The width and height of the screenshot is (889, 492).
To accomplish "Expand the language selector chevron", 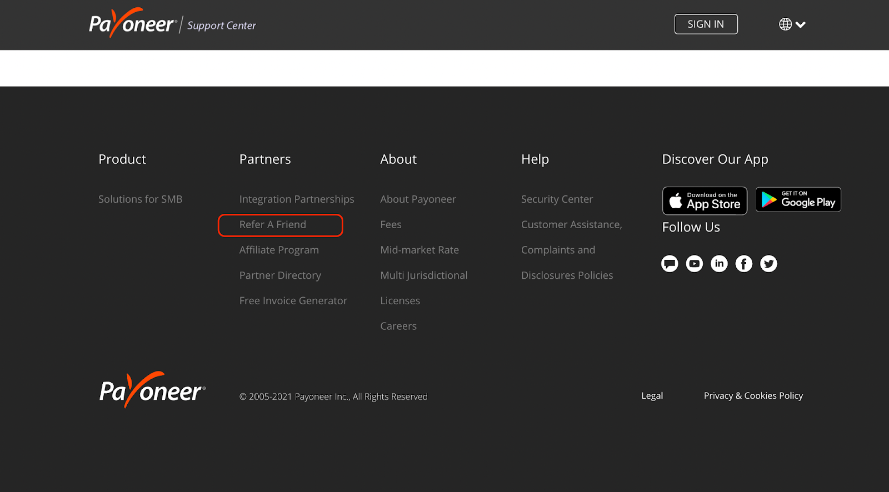I will pos(801,24).
